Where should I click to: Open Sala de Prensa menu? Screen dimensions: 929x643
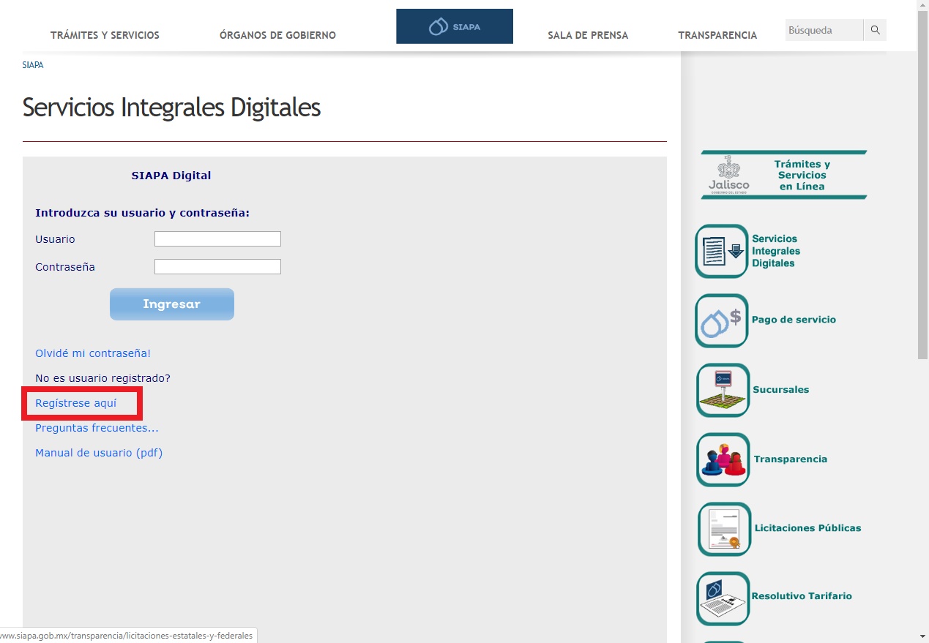pyautogui.click(x=588, y=35)
